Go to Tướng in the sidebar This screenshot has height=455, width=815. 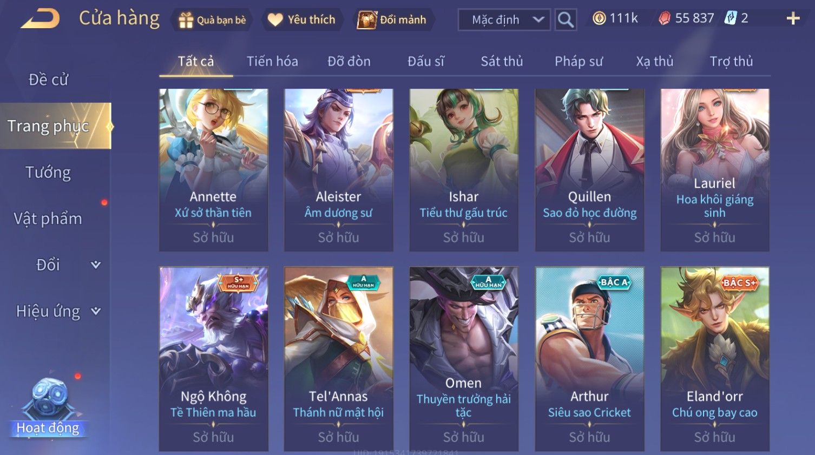pyautogui.click(x=48, y=173)
